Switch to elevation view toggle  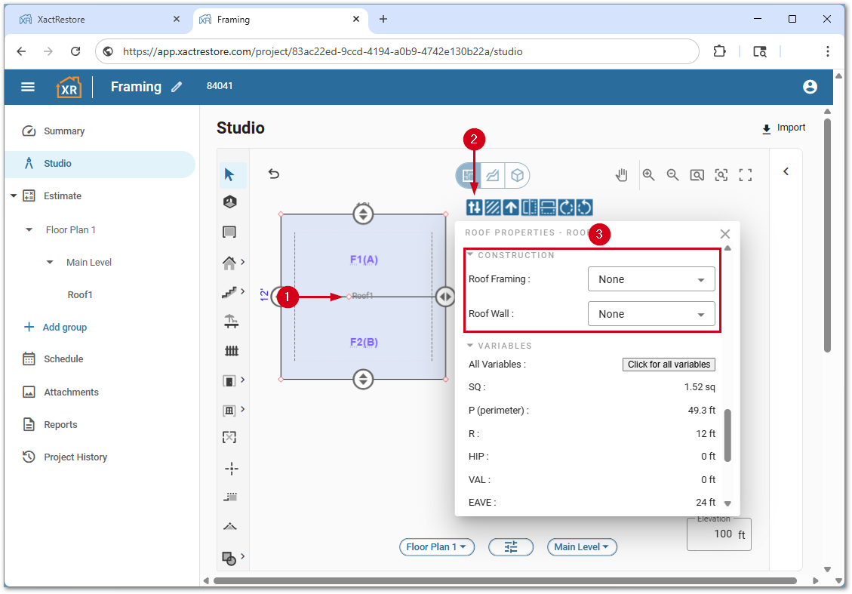click(x=493, y=175)
